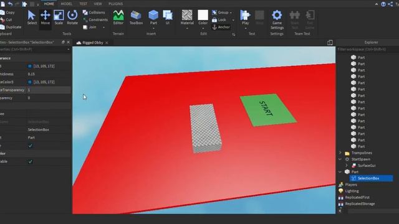Image resolution: width=399 pixels, height=224 pixels.
Task: Open Game Settings
Action: click(277, 20)
